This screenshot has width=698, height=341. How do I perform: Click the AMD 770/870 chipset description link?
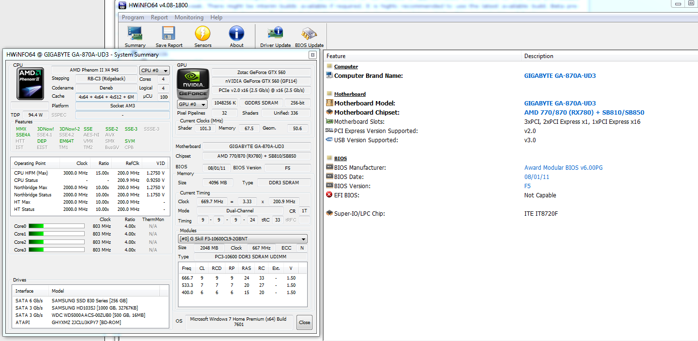[584, 113]
